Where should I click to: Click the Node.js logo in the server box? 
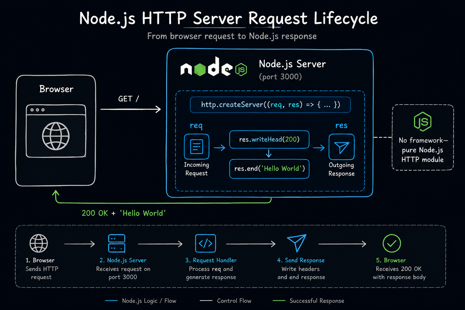tap(214, 67)
